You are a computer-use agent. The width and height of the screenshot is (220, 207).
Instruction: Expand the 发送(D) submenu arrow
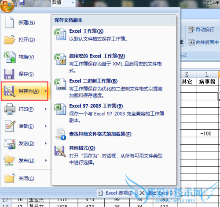(46, 143)
